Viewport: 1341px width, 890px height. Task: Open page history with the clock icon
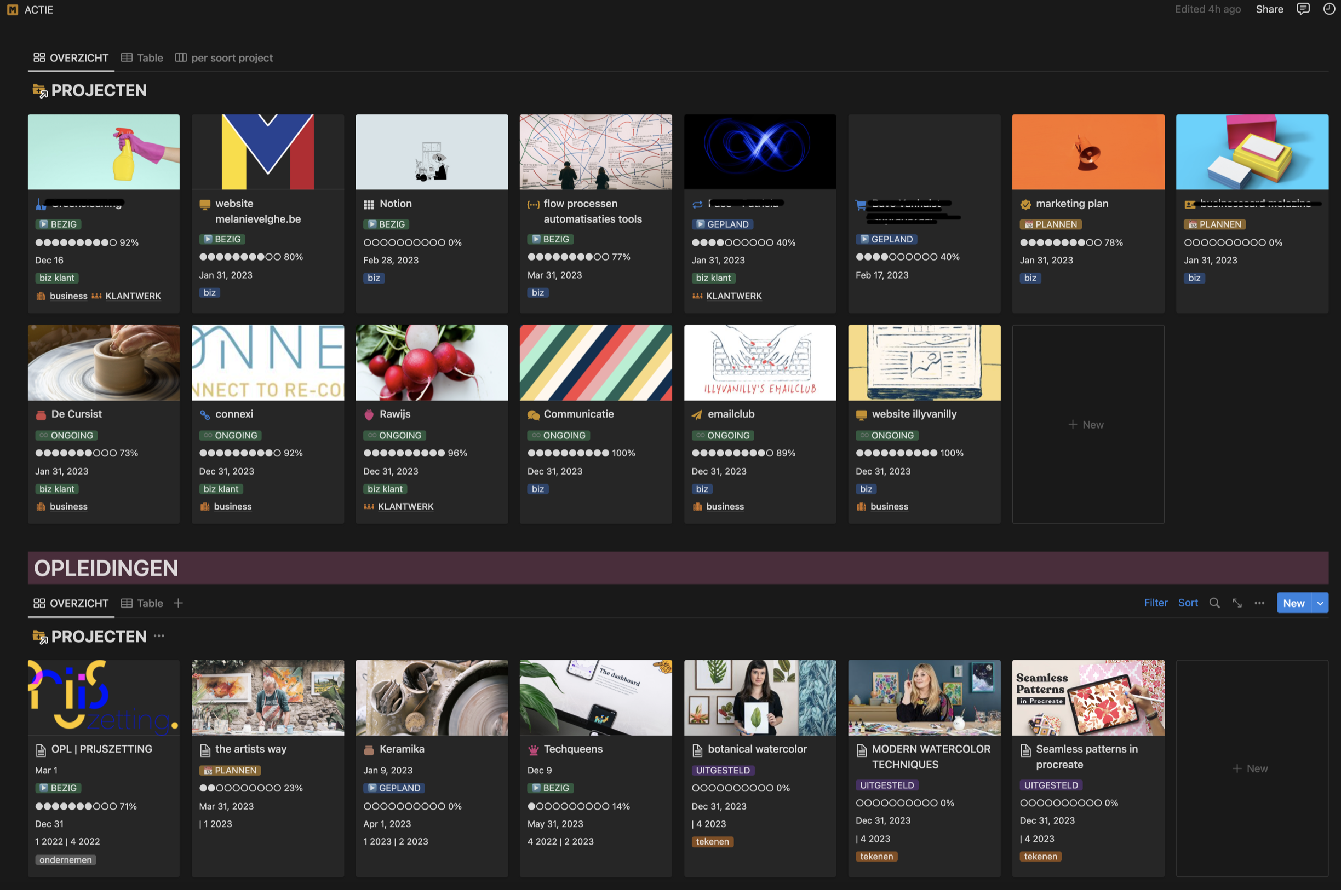[1328, 9]
